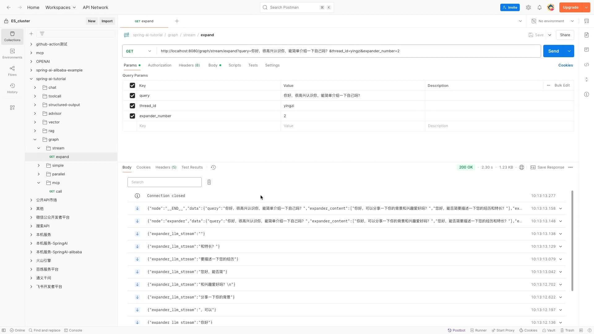Clear response messages with the trash icon
This screenshot has height=334, width=594.
(x=209, y=182)
